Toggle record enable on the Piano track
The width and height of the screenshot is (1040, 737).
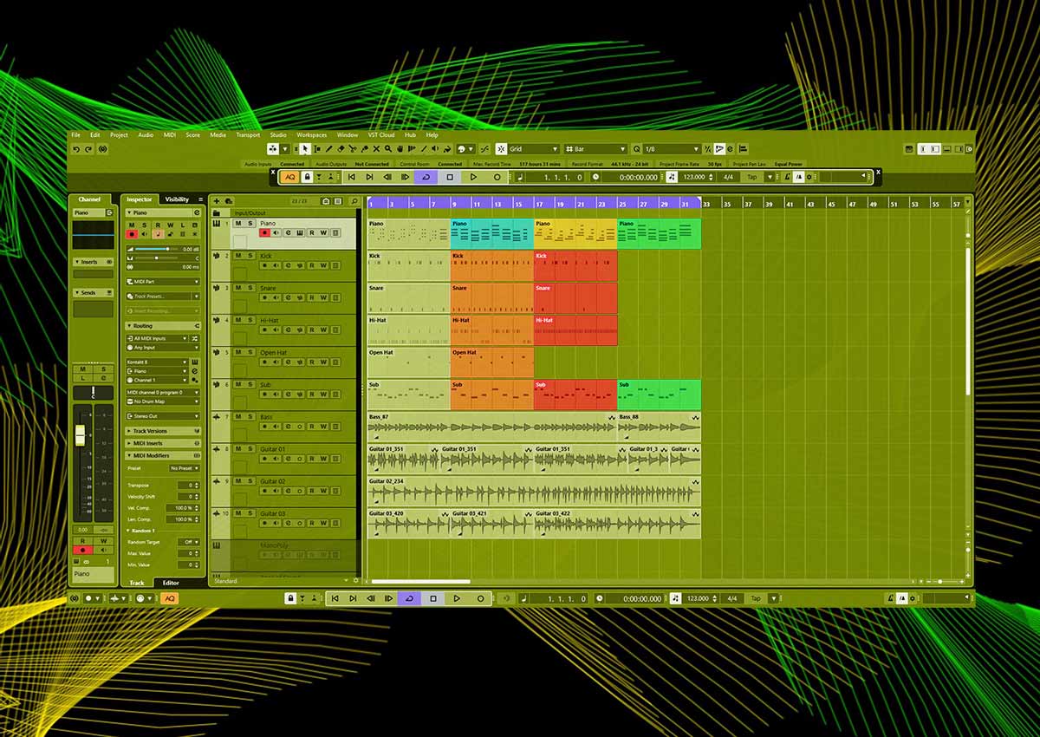[x=265, y=232]
